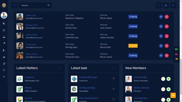Click the shield logo at the sidebar top

4,5
